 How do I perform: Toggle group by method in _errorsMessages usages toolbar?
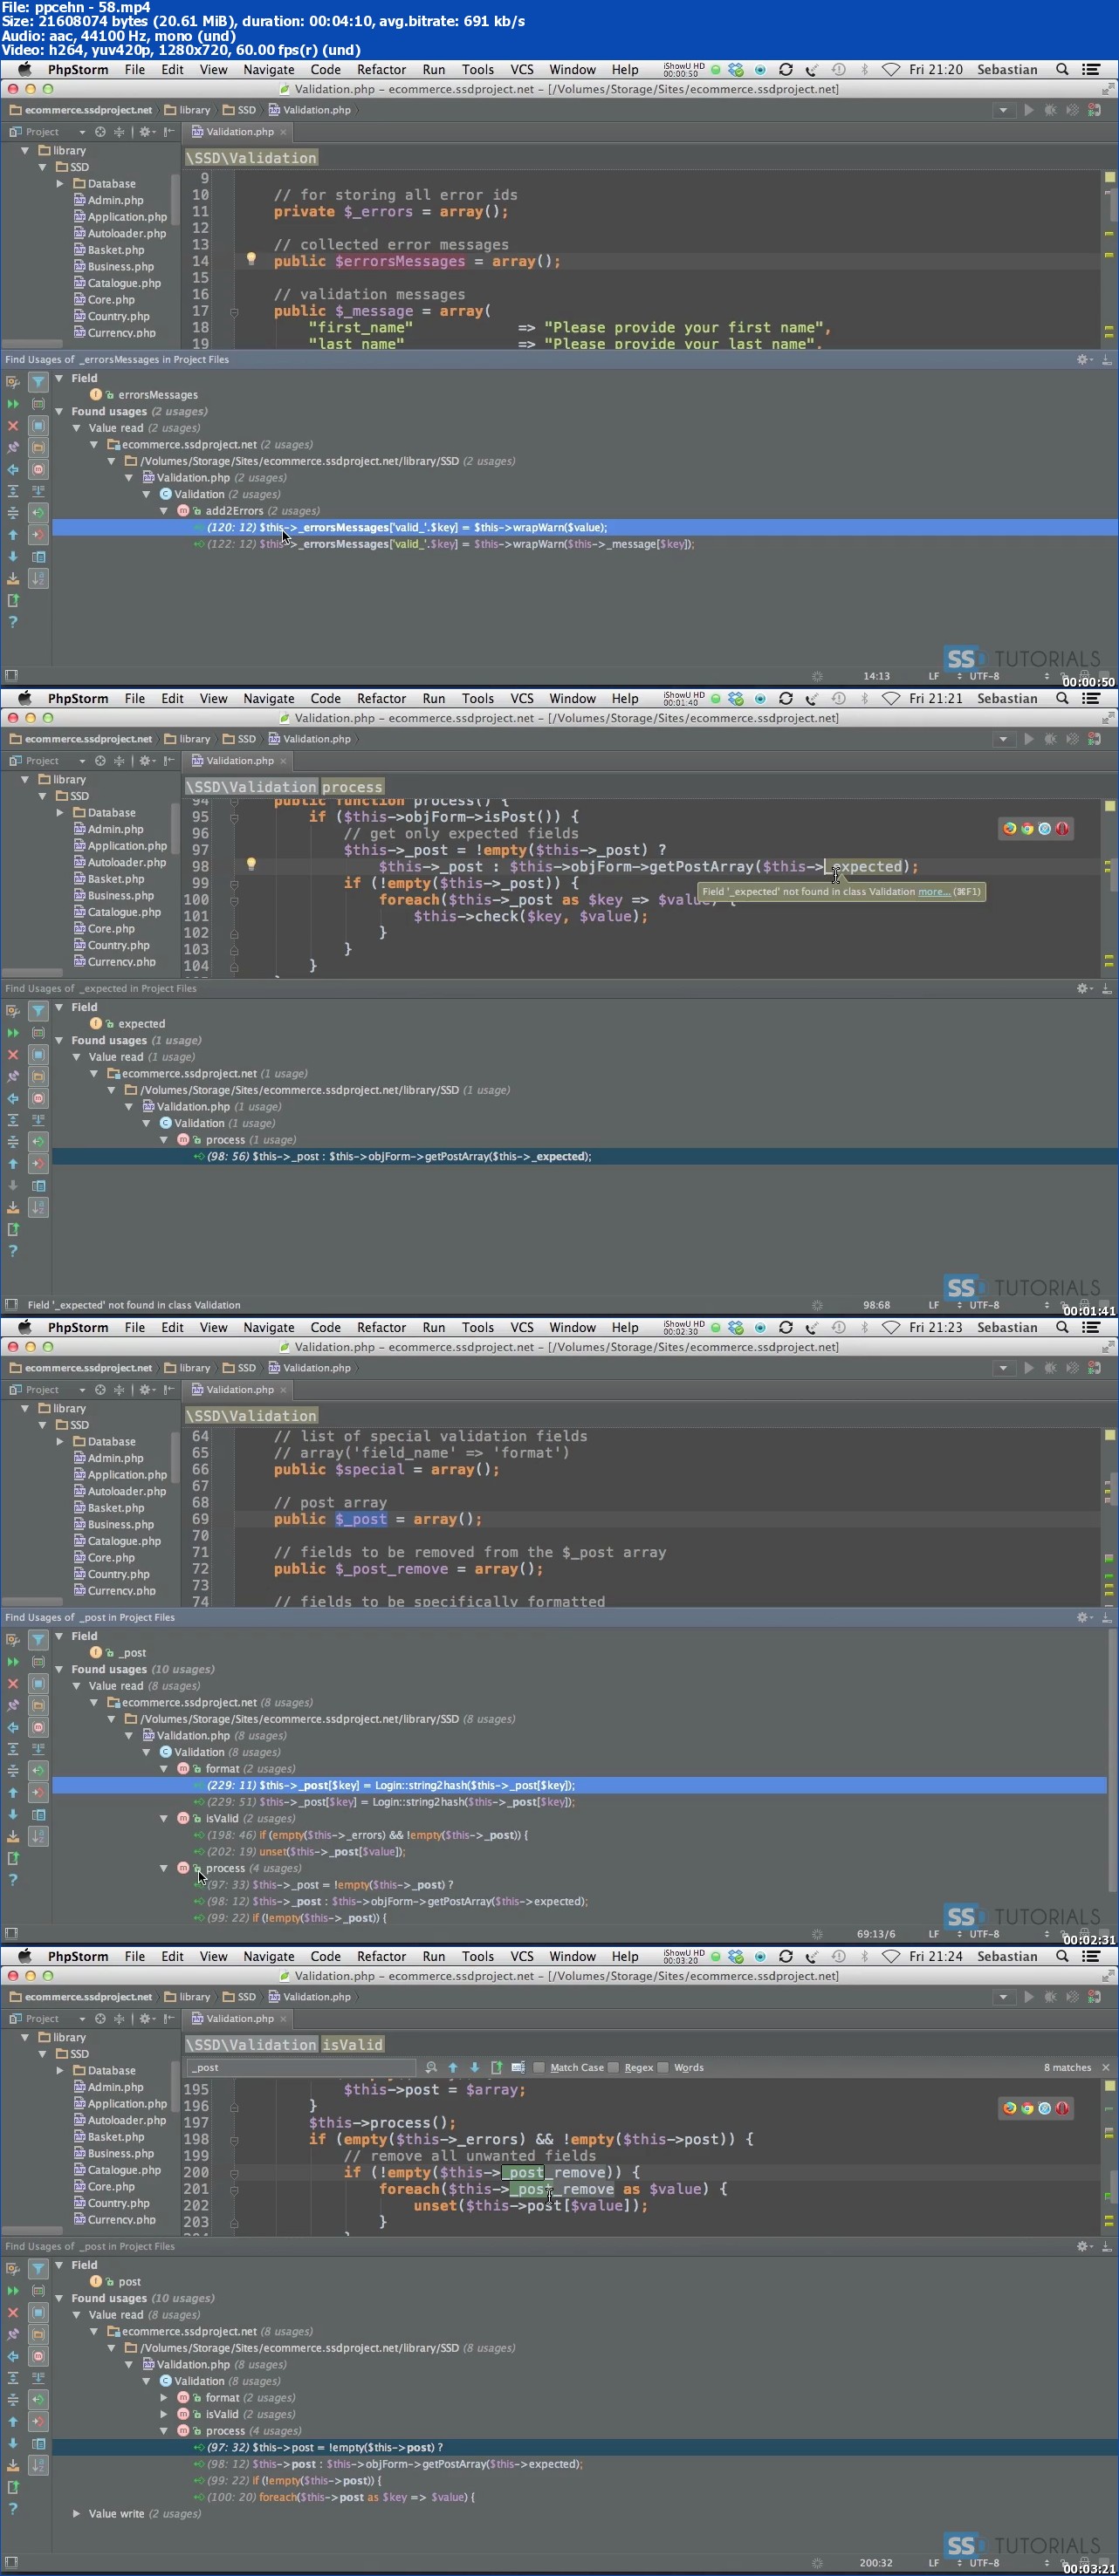[38, 469]
